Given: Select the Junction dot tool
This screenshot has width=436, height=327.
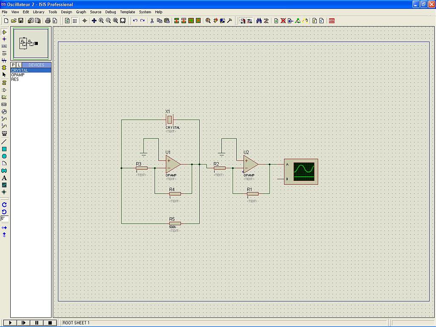Looking at the screenshot, I should pyautogui.click(x=4, y=39).
